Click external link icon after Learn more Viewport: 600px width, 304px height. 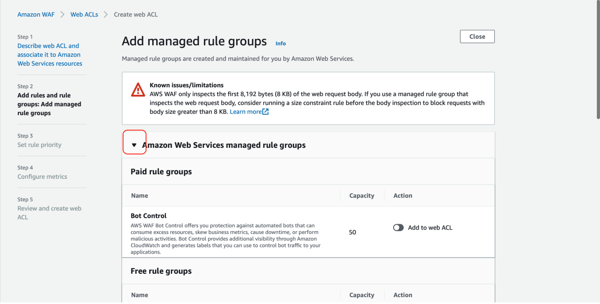tap(266, 112)
